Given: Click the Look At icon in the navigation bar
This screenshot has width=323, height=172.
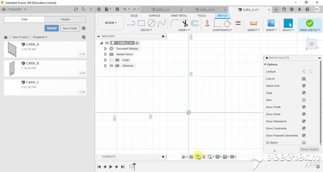Looking at the screenshot, I should [x=191, y=157].
